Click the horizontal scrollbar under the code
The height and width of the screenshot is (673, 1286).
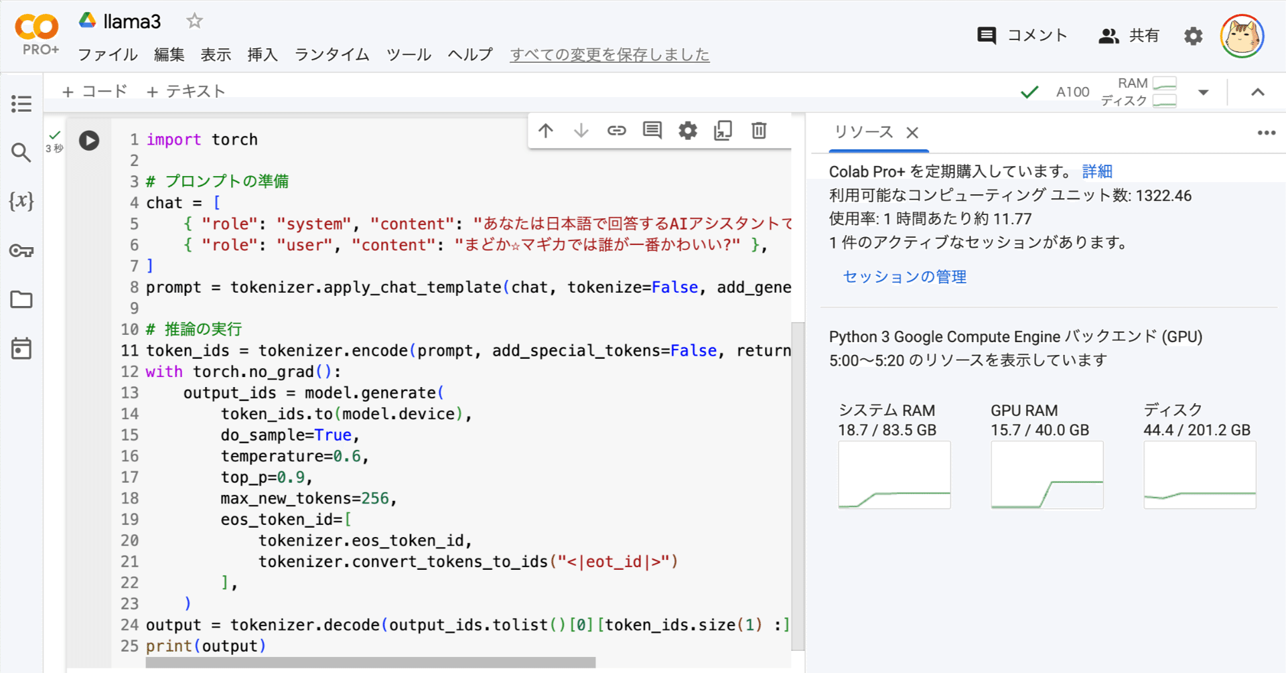(x=370, y=662)
